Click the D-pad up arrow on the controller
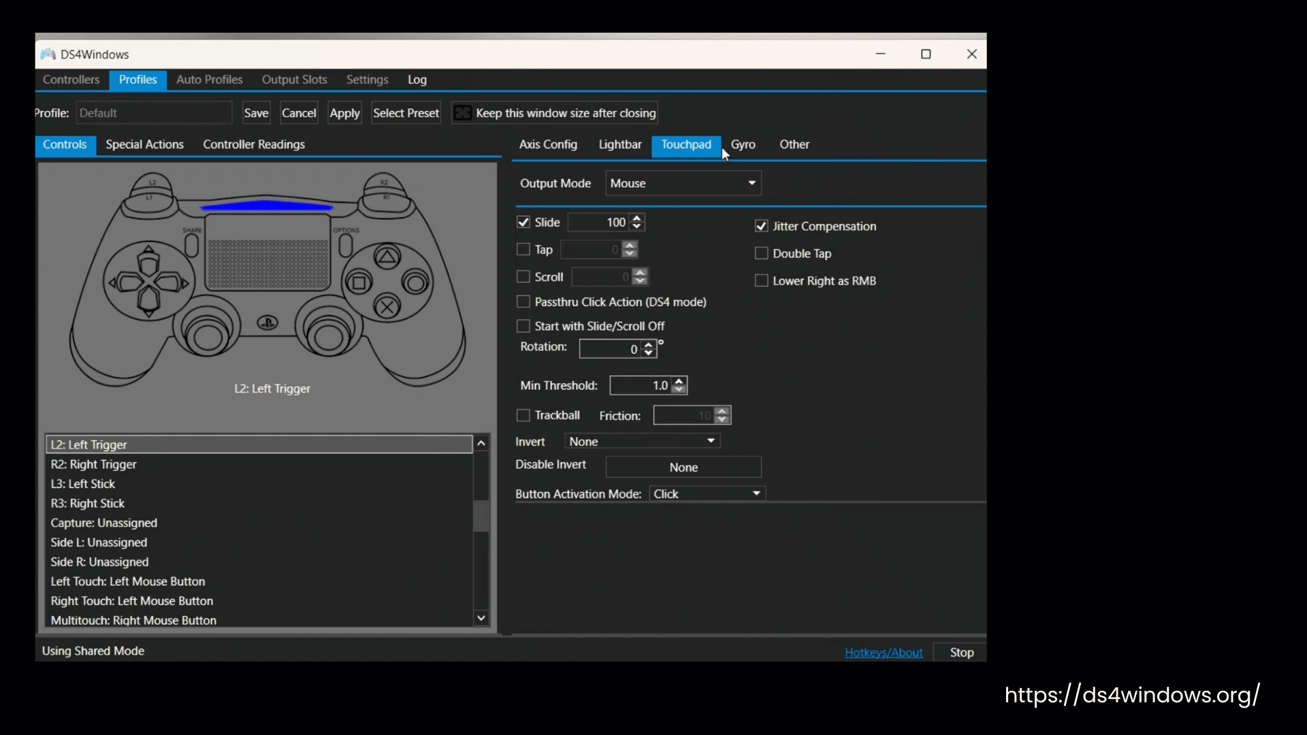Screen dimensions: 1307x735 pos(148,261)
